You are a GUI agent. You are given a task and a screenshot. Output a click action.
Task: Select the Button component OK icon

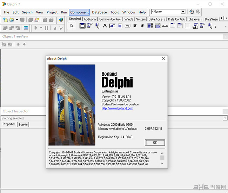128,26
